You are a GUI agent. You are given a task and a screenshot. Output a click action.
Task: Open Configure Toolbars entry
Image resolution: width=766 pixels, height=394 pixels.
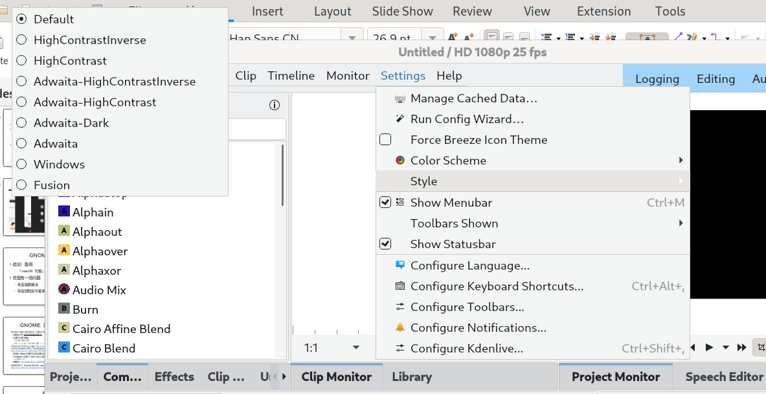coord(532,307)
